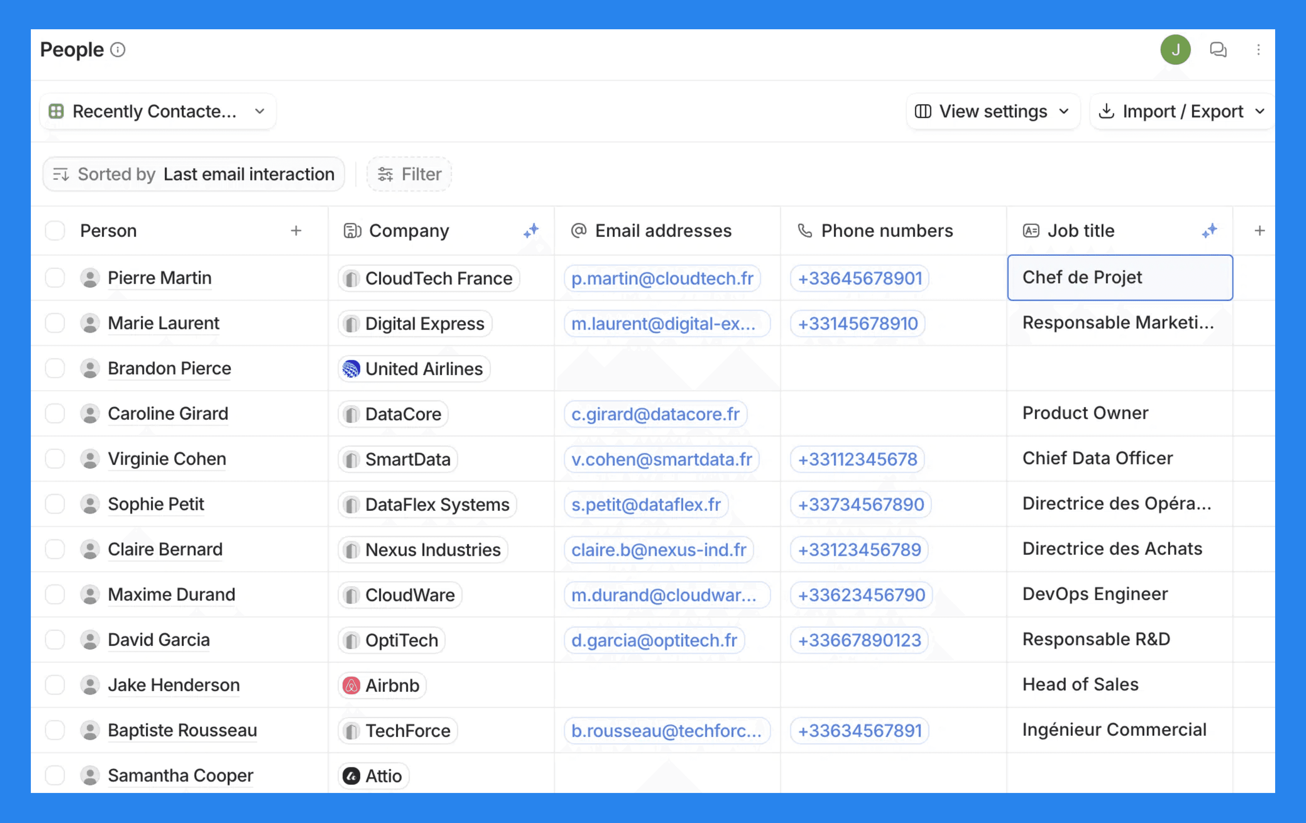
Task: Check the box for Marie Laurent
Action: [x=55, y=324]
